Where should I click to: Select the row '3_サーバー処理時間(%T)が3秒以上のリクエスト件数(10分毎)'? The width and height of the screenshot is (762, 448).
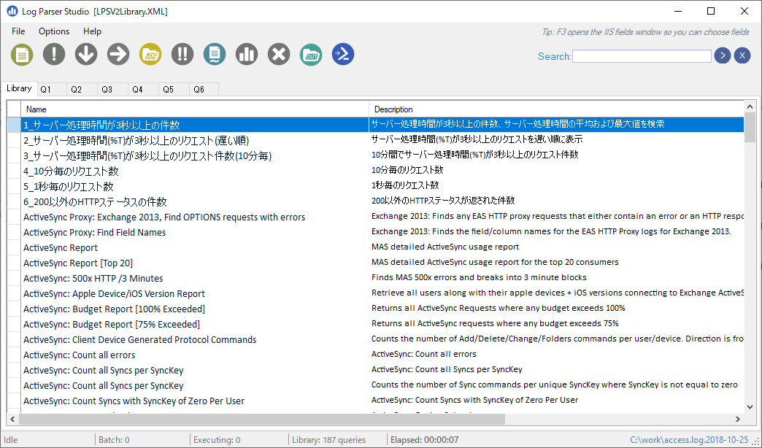(375, 155)
